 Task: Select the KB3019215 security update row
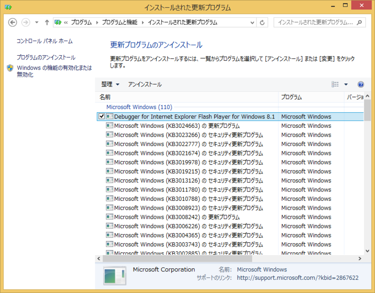coord(230,171)
